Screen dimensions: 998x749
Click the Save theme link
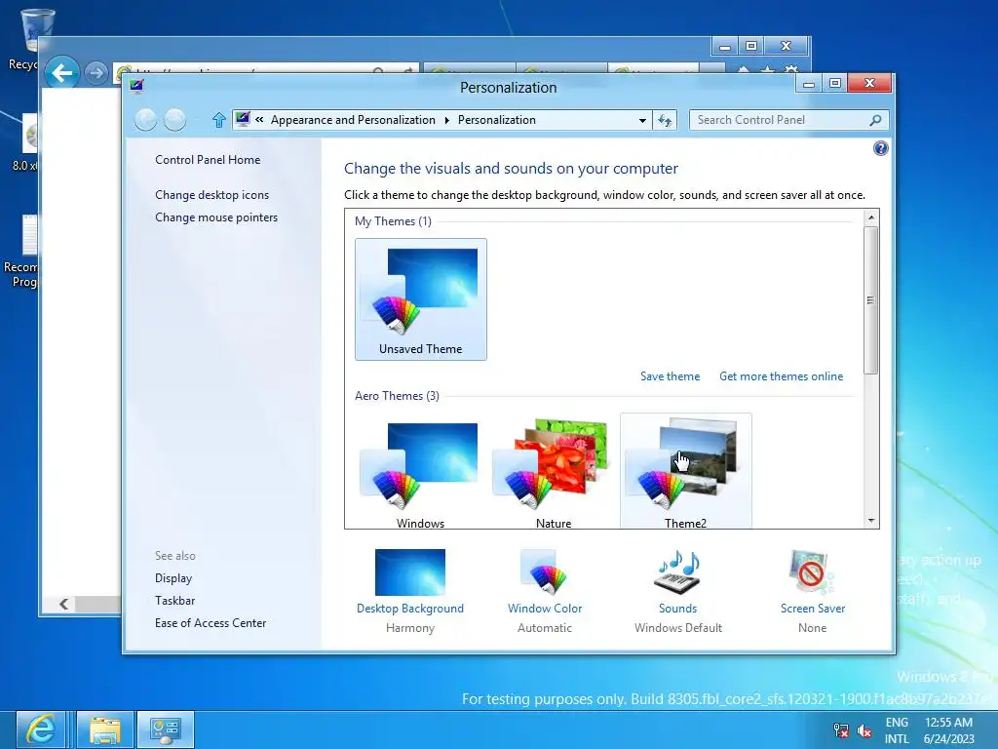pyautogui.click(x=670, y=376)
